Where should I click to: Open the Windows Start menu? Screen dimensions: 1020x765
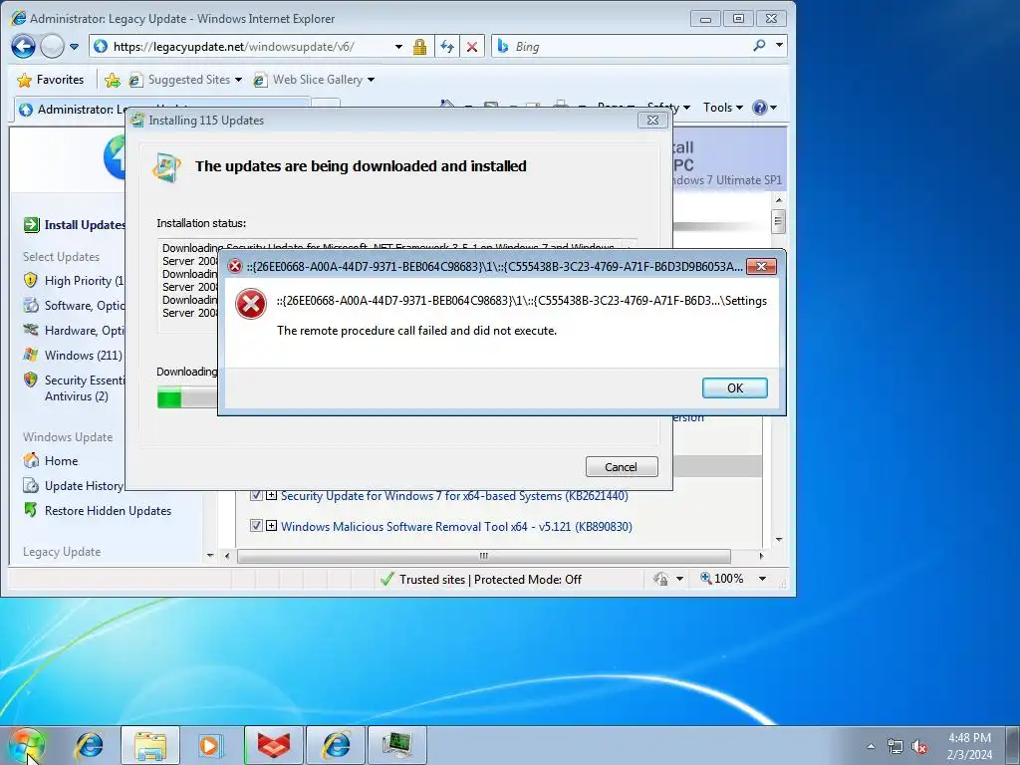coord(26,745)
